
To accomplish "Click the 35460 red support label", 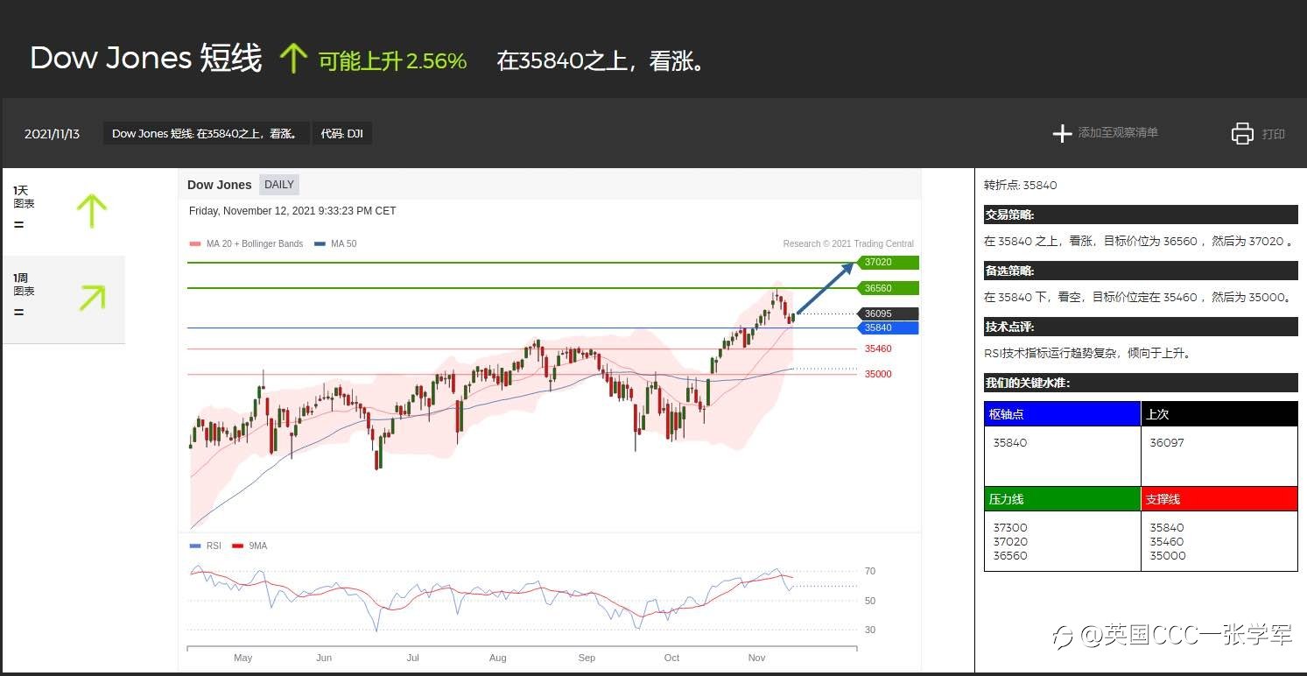I will click(878, 349).
